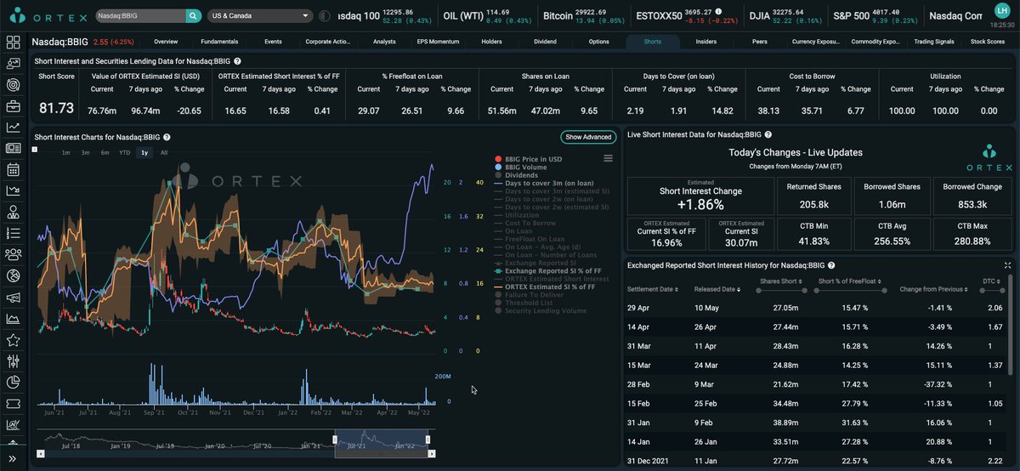Open the sliders screener sidebar icon
The height and width of the screenshot is (471, 1020).
point(13,361)
